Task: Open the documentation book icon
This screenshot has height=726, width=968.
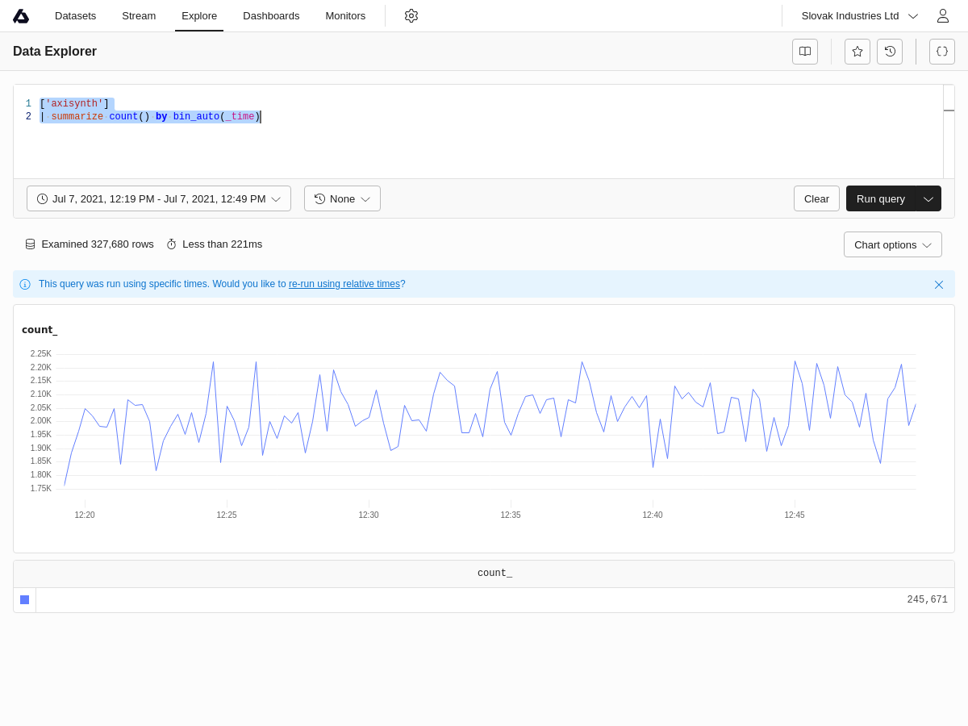Action: point(805,52)
